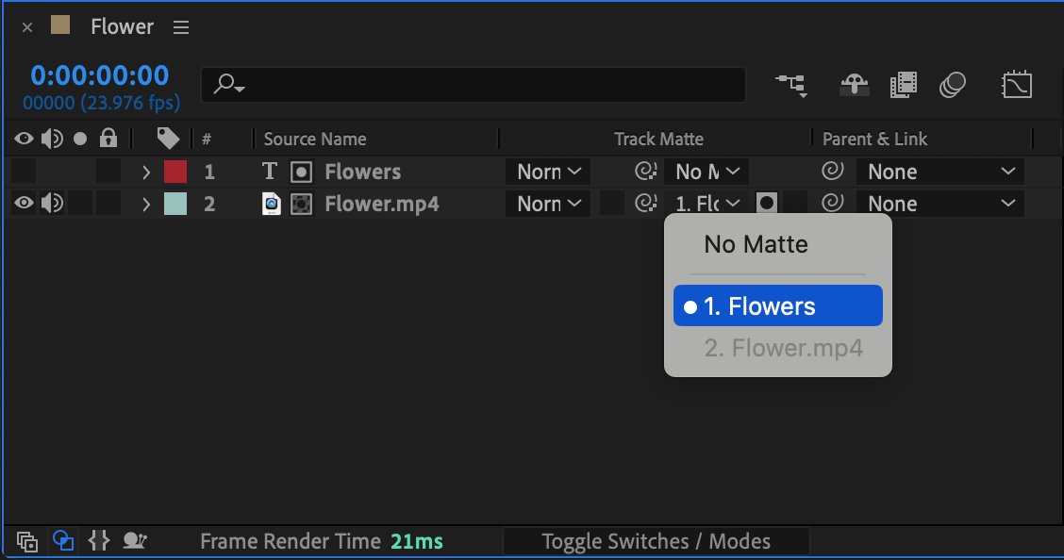1064x560 pixels.
Task: Click the hide shy layers icon
Action: point(855,86)
